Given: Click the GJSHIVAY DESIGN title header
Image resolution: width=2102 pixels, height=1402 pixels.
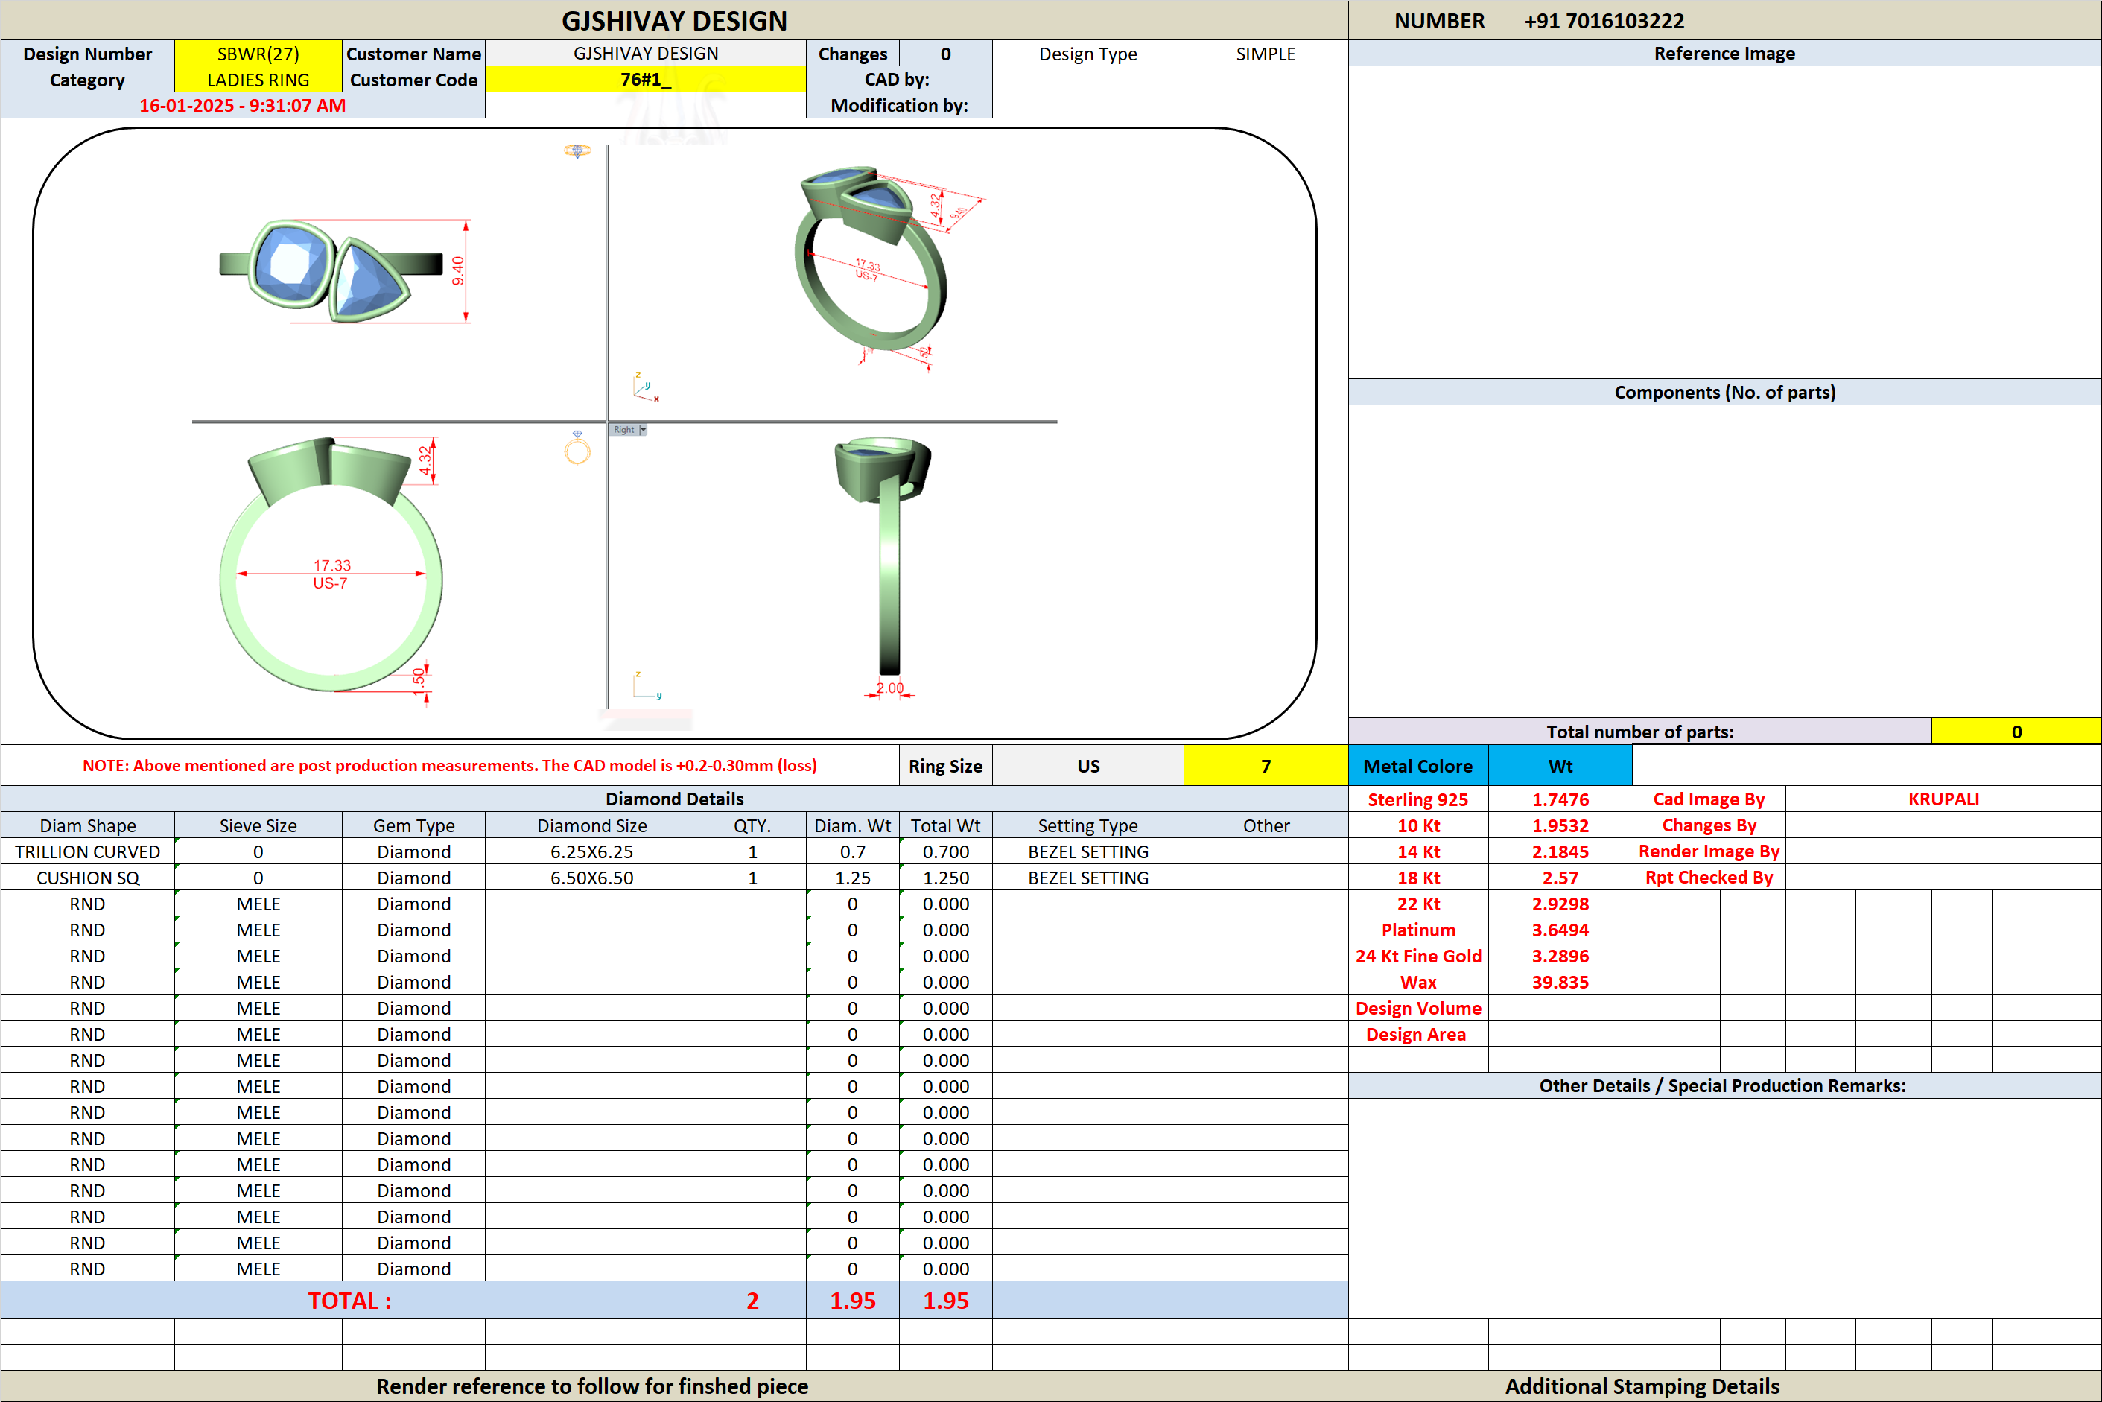Looking at the screenshot, I should (674, 21).
